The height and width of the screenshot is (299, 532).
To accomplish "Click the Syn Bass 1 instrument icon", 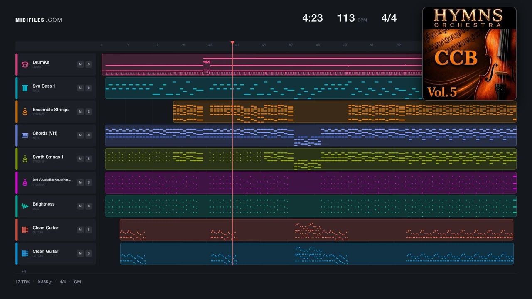I will point(25,88).
